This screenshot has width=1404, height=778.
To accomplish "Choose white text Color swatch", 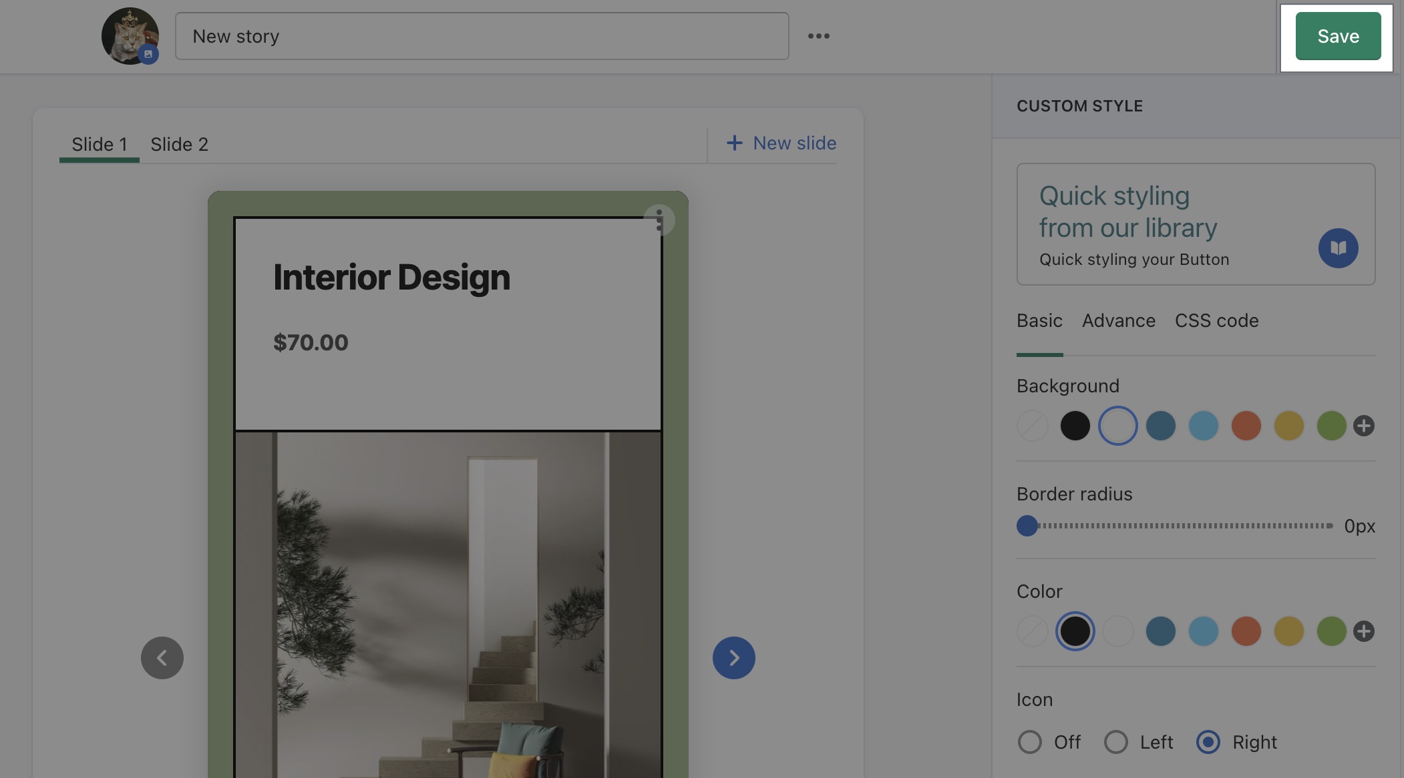I will (x=1118, y=631).
